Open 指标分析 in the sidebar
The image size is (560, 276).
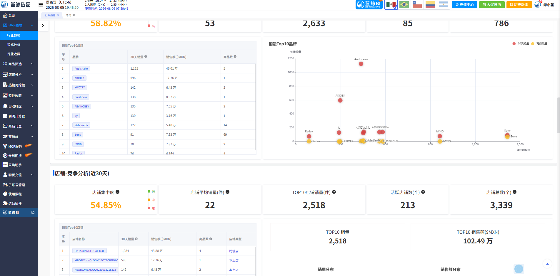[19, 45]
